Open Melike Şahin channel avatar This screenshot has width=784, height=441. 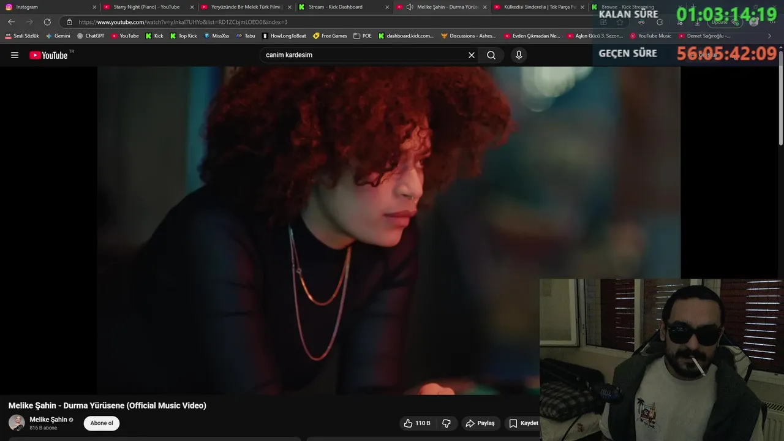(x=17, y=423)
